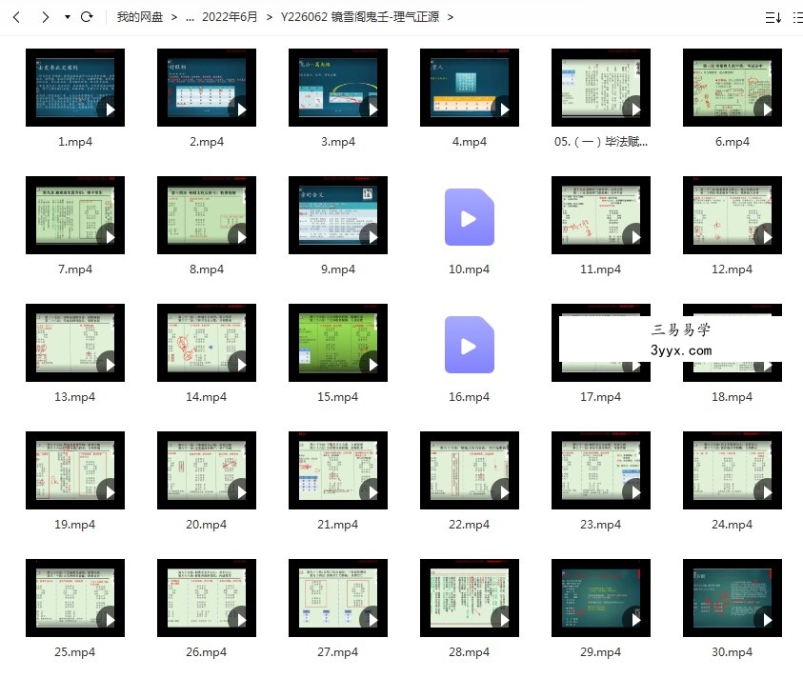
Task: Go back with the left arrow icon
Action: tap(16, 17)
